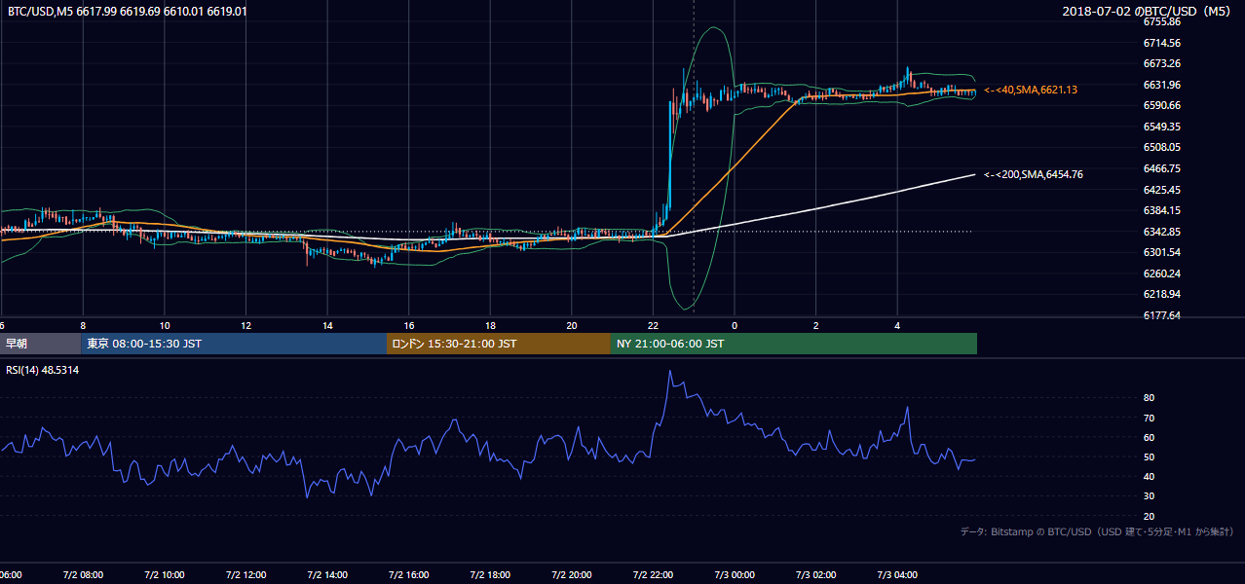
Task: Click hour tick 22 under the price chart
Action: coord(654,326)
